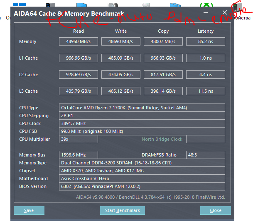Click the Latency column header
The image size is (253, 224).
[206, 31]
